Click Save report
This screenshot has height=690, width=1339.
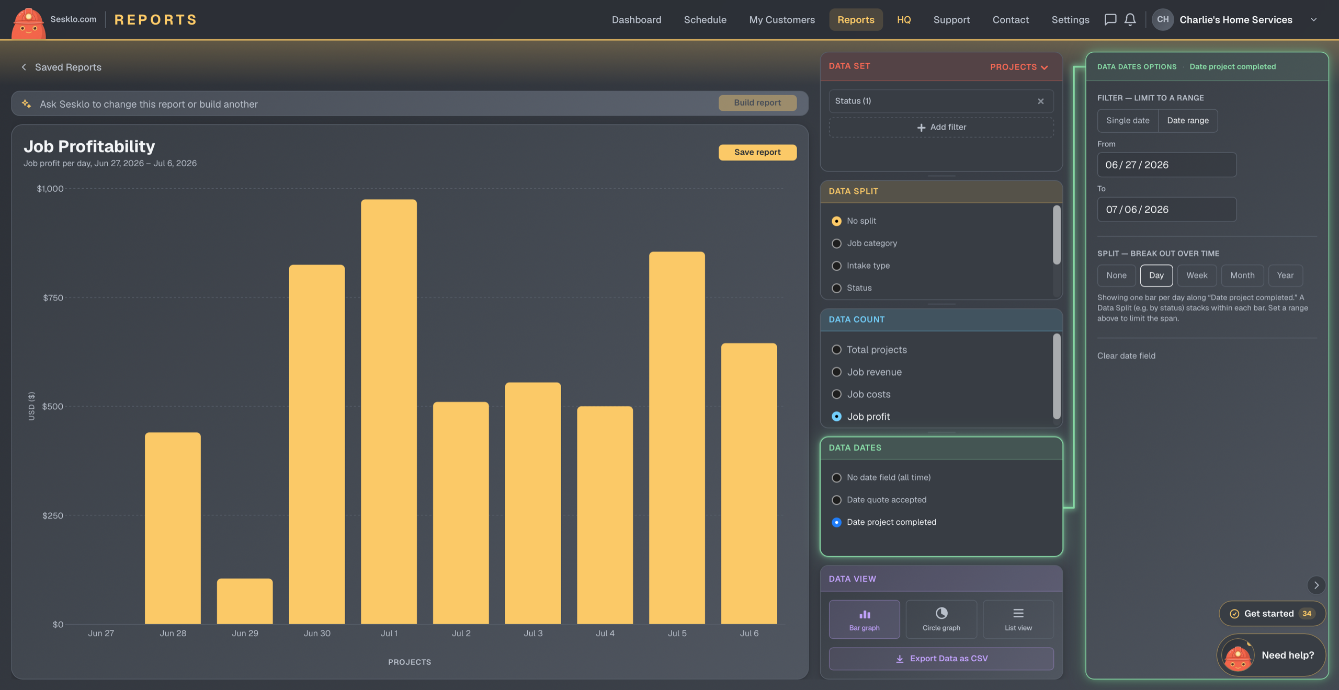[x=757, y=153]
